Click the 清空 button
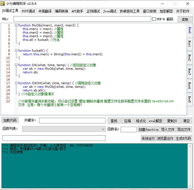This screenshot has width=194, height=190. click(187, 121)
